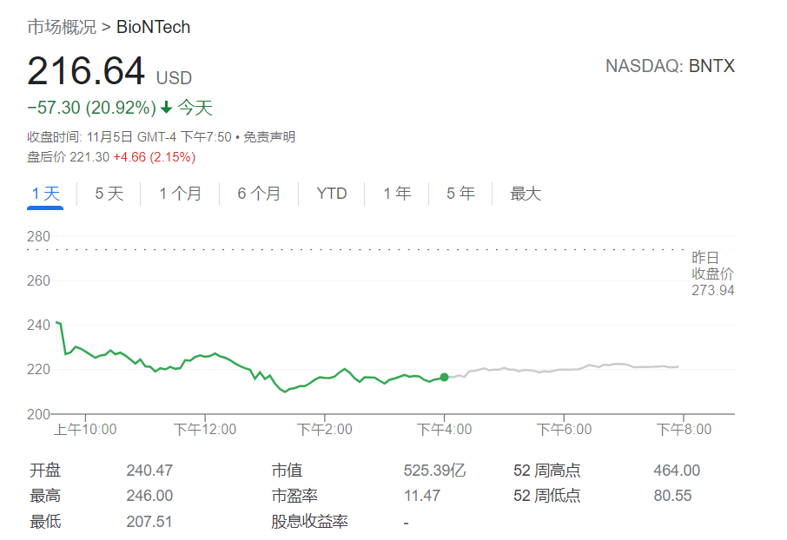787x540 pixels.
Task: Click the 免责声明 disclaimer link
Action: (x=268, y=136)
